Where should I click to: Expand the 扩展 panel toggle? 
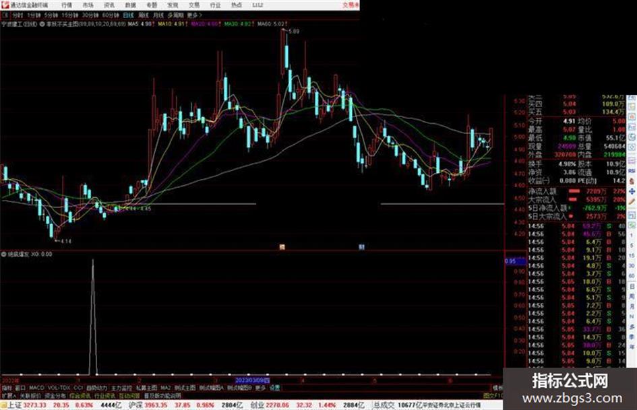click(9, 395)
